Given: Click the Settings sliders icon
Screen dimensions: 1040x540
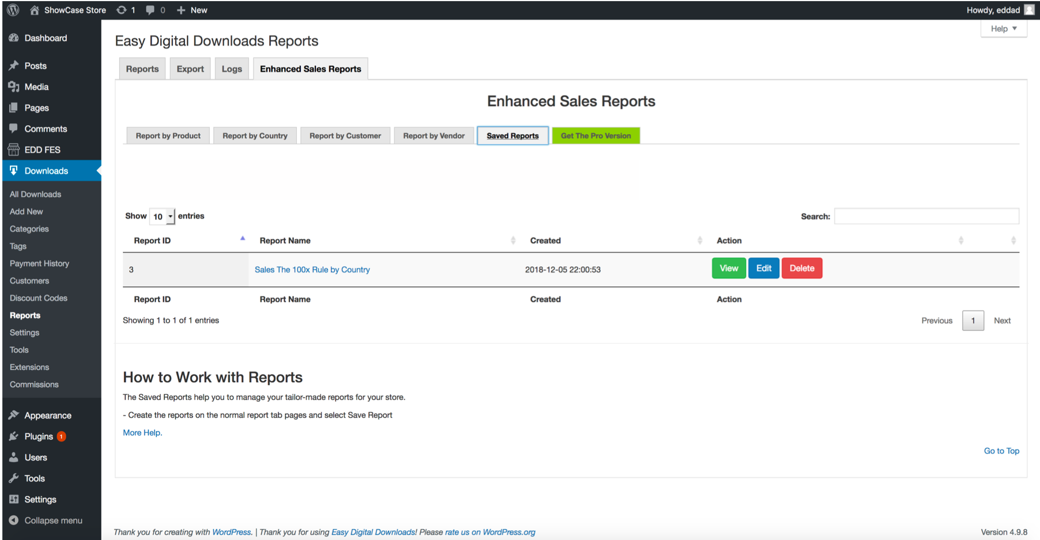Looking at the screenshot, I should click(14, 499).
